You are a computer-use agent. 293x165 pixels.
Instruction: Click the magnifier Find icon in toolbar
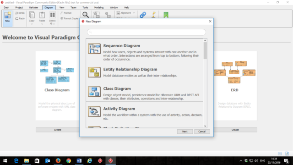click(x=86, y=15)
